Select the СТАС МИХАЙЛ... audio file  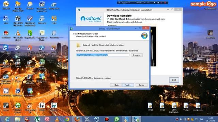pos(174,108)
